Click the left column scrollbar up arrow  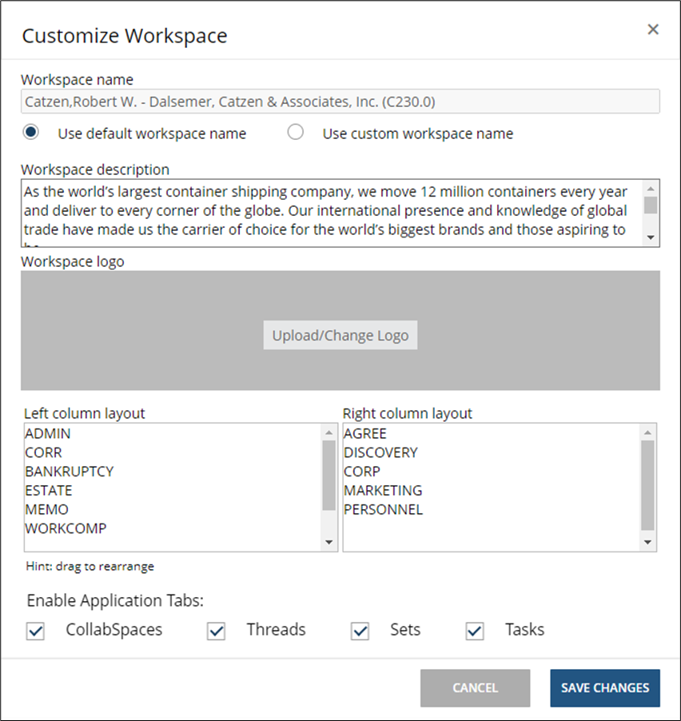328,431
